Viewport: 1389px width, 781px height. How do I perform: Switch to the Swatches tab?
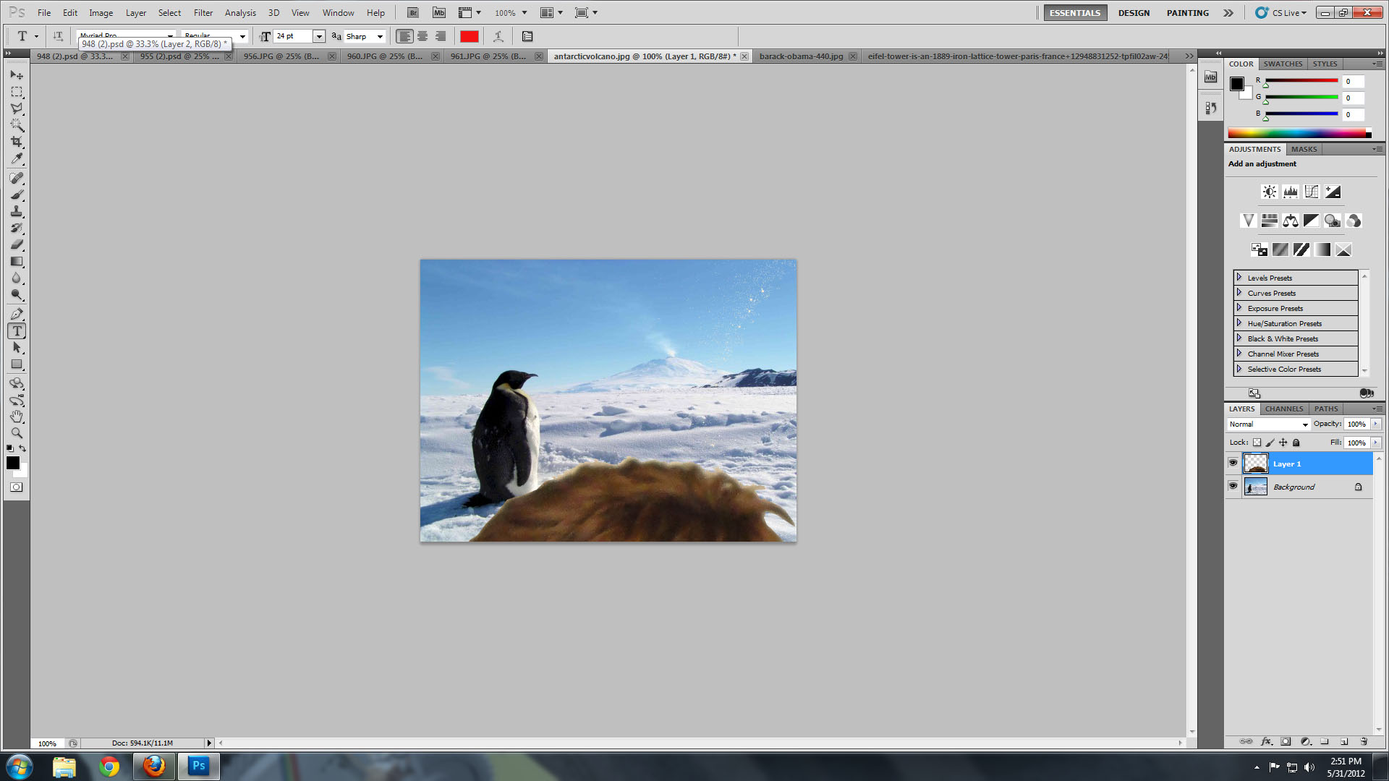(x=1283, y=64)
